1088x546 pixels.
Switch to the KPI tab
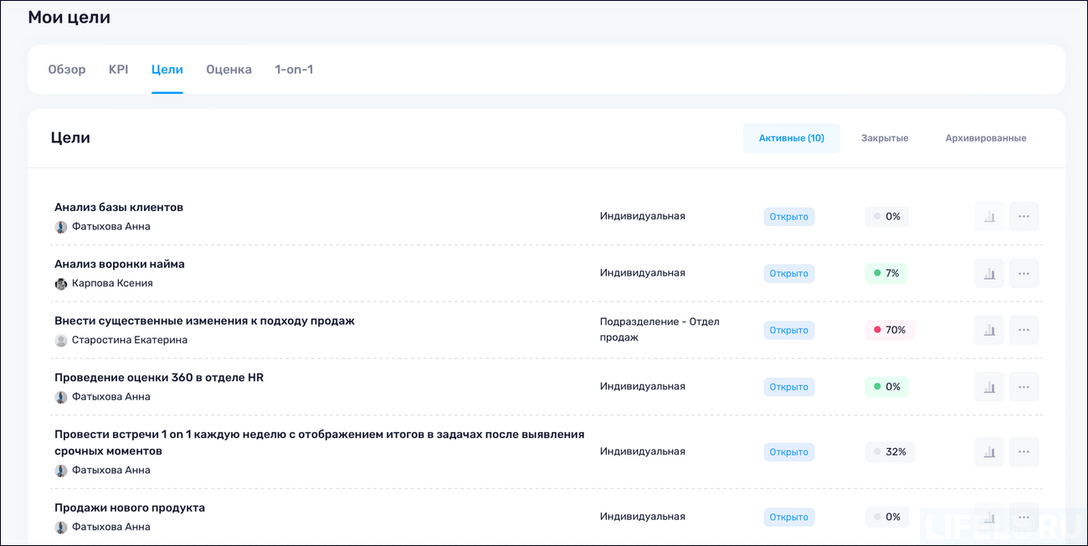(x=118, y=70)
